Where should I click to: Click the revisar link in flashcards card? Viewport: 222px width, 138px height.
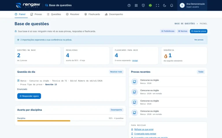(135, 60)
